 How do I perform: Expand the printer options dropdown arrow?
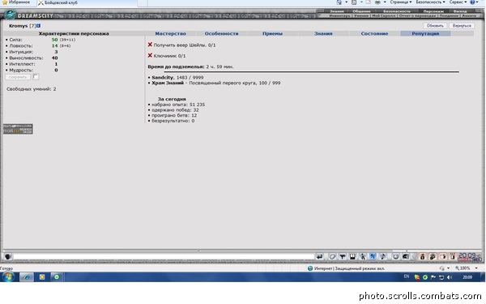[385, 2]
